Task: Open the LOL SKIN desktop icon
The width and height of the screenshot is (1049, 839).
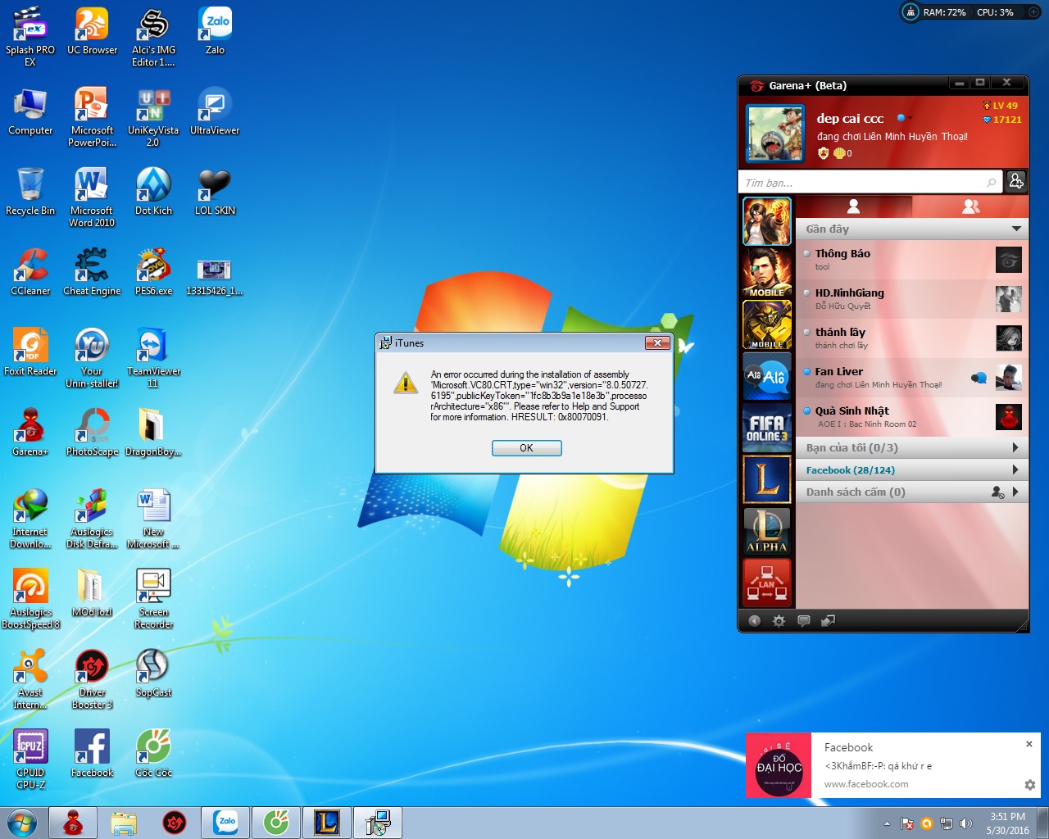Action: (x=215, y=193)
